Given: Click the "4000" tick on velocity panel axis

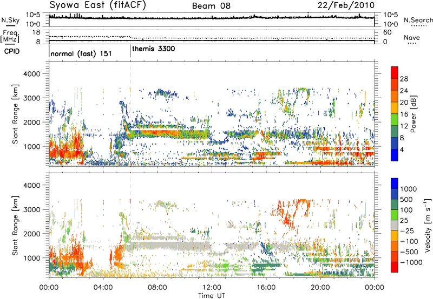Looking at the screenshot, I should point(31,185).
